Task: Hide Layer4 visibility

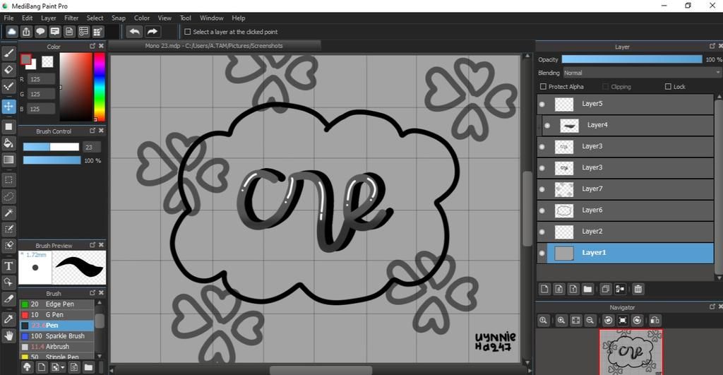Action: tap(547, 126)
